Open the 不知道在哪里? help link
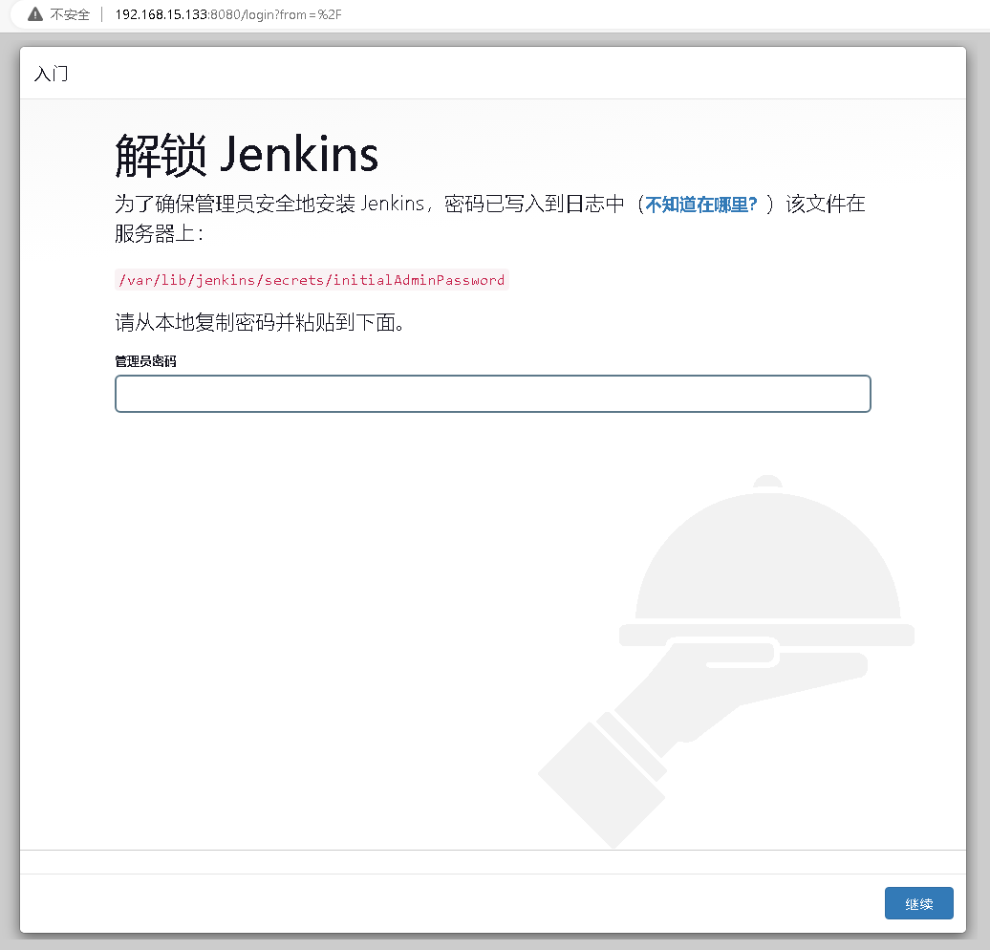The image size is (990, 950). click(x=700, y=205)
